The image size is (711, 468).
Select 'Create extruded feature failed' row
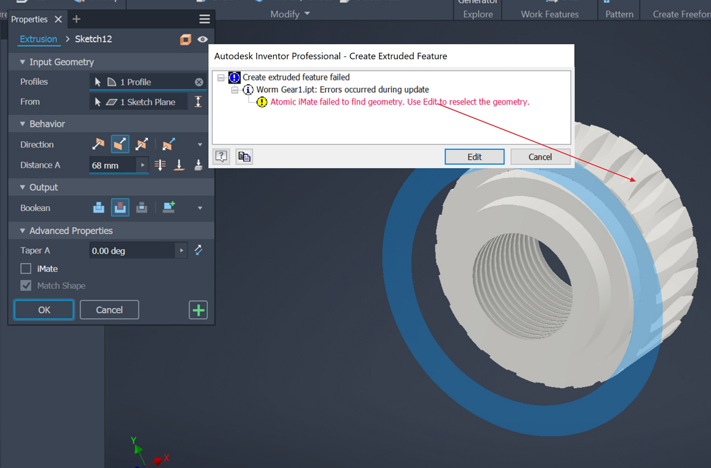[x=296, y=77]
